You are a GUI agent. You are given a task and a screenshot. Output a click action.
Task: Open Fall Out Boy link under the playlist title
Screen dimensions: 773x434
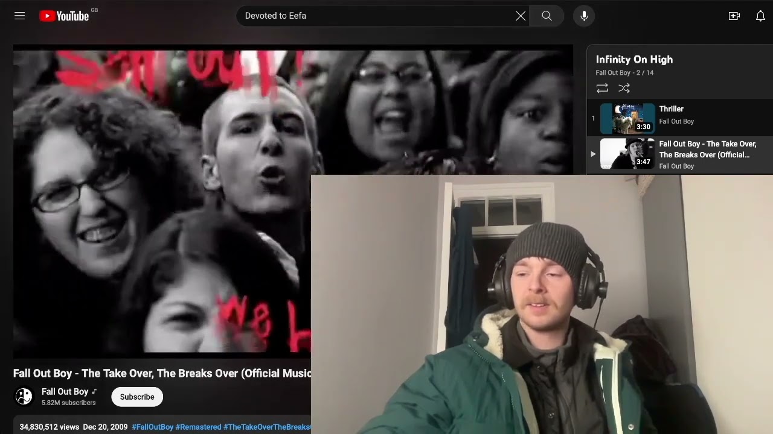pyautogui.click(x=613, y=72)
